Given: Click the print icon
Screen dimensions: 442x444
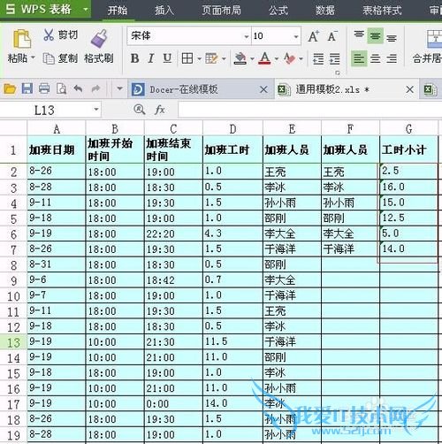Looking at the screenshot, I should 44,88.
